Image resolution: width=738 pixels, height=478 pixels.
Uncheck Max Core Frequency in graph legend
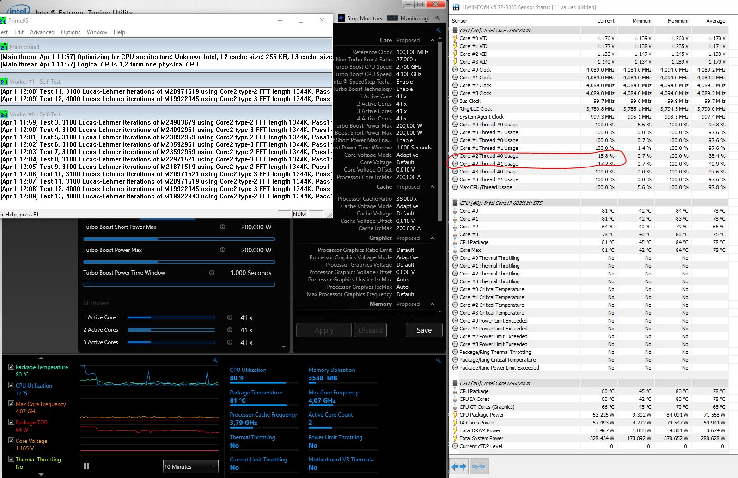[x=11, y=404]
